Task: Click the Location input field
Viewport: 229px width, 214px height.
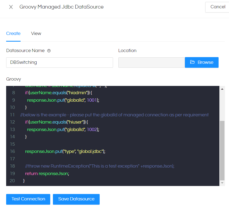Action: point(152,62)
